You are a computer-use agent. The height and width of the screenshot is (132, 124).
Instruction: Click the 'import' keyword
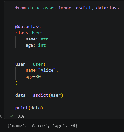tap(66, 8)
